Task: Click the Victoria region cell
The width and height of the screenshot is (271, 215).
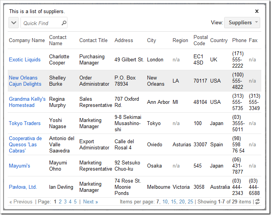Action: 181,187
